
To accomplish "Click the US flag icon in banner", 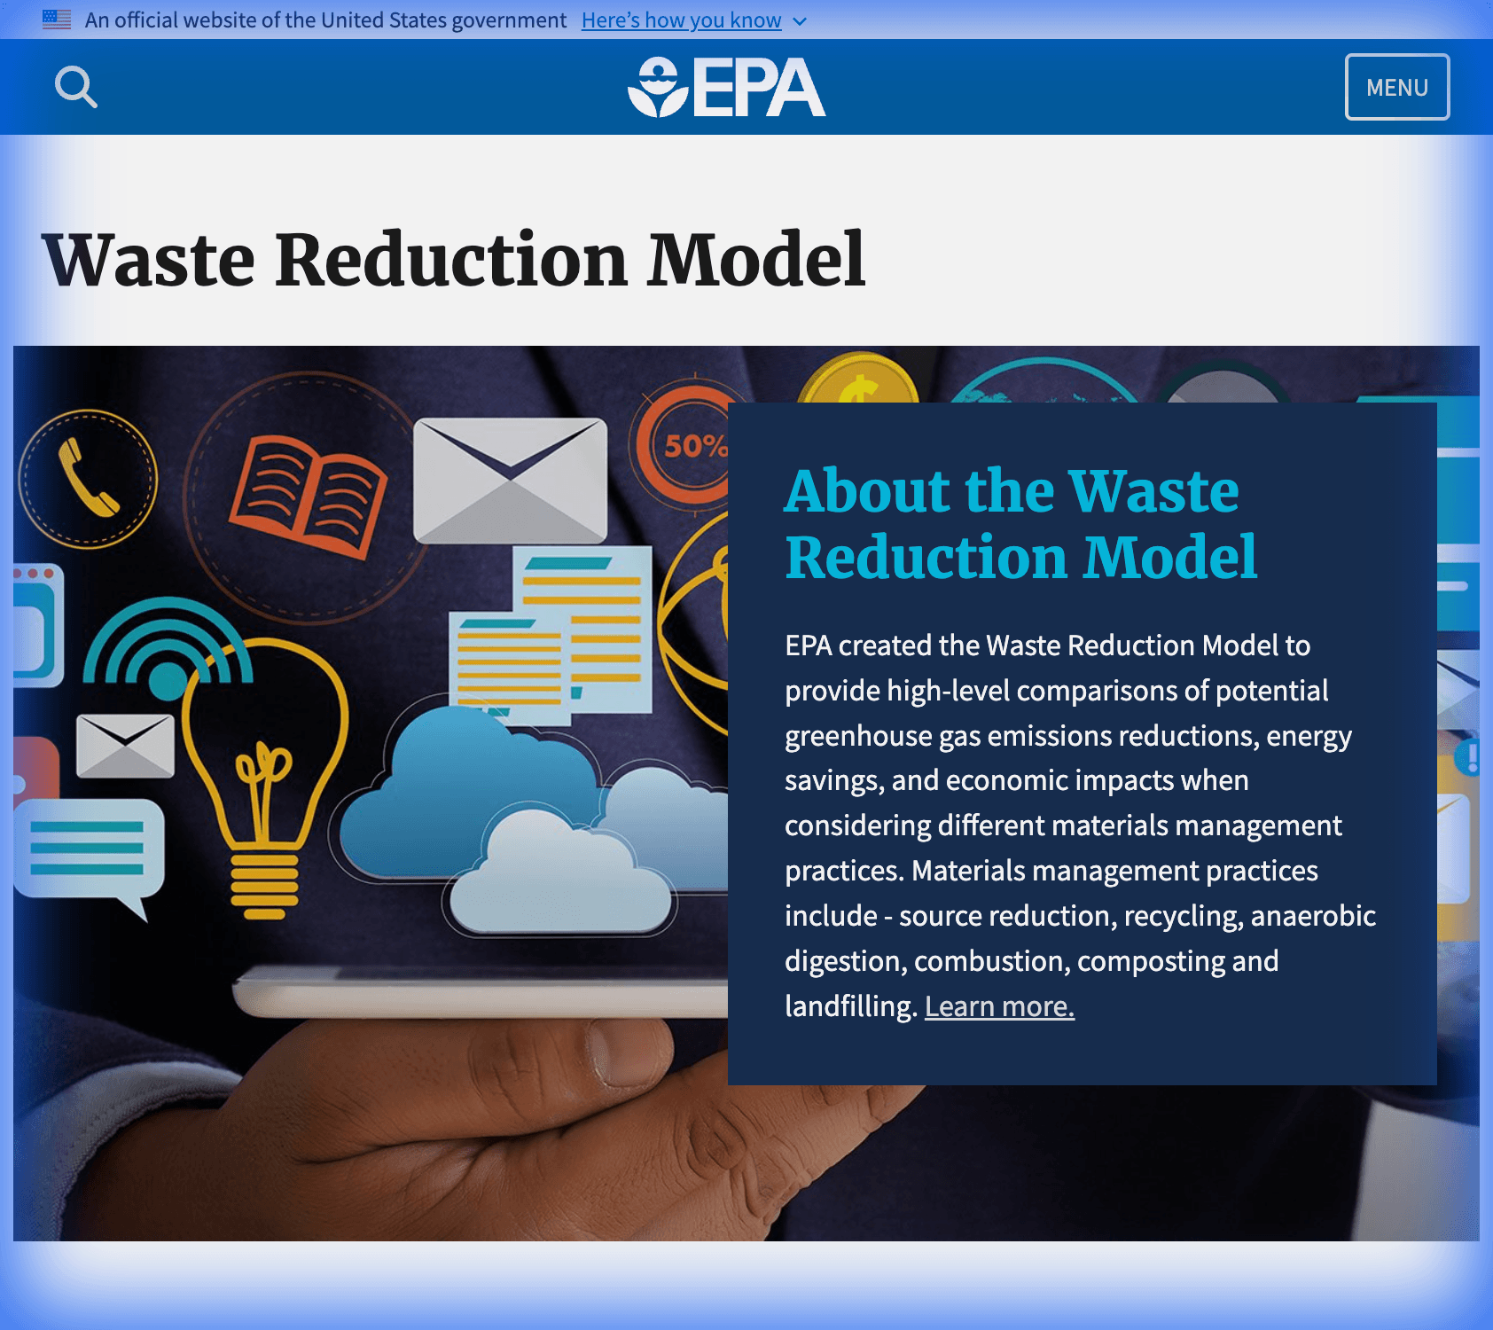I will [x=55, y=20].
